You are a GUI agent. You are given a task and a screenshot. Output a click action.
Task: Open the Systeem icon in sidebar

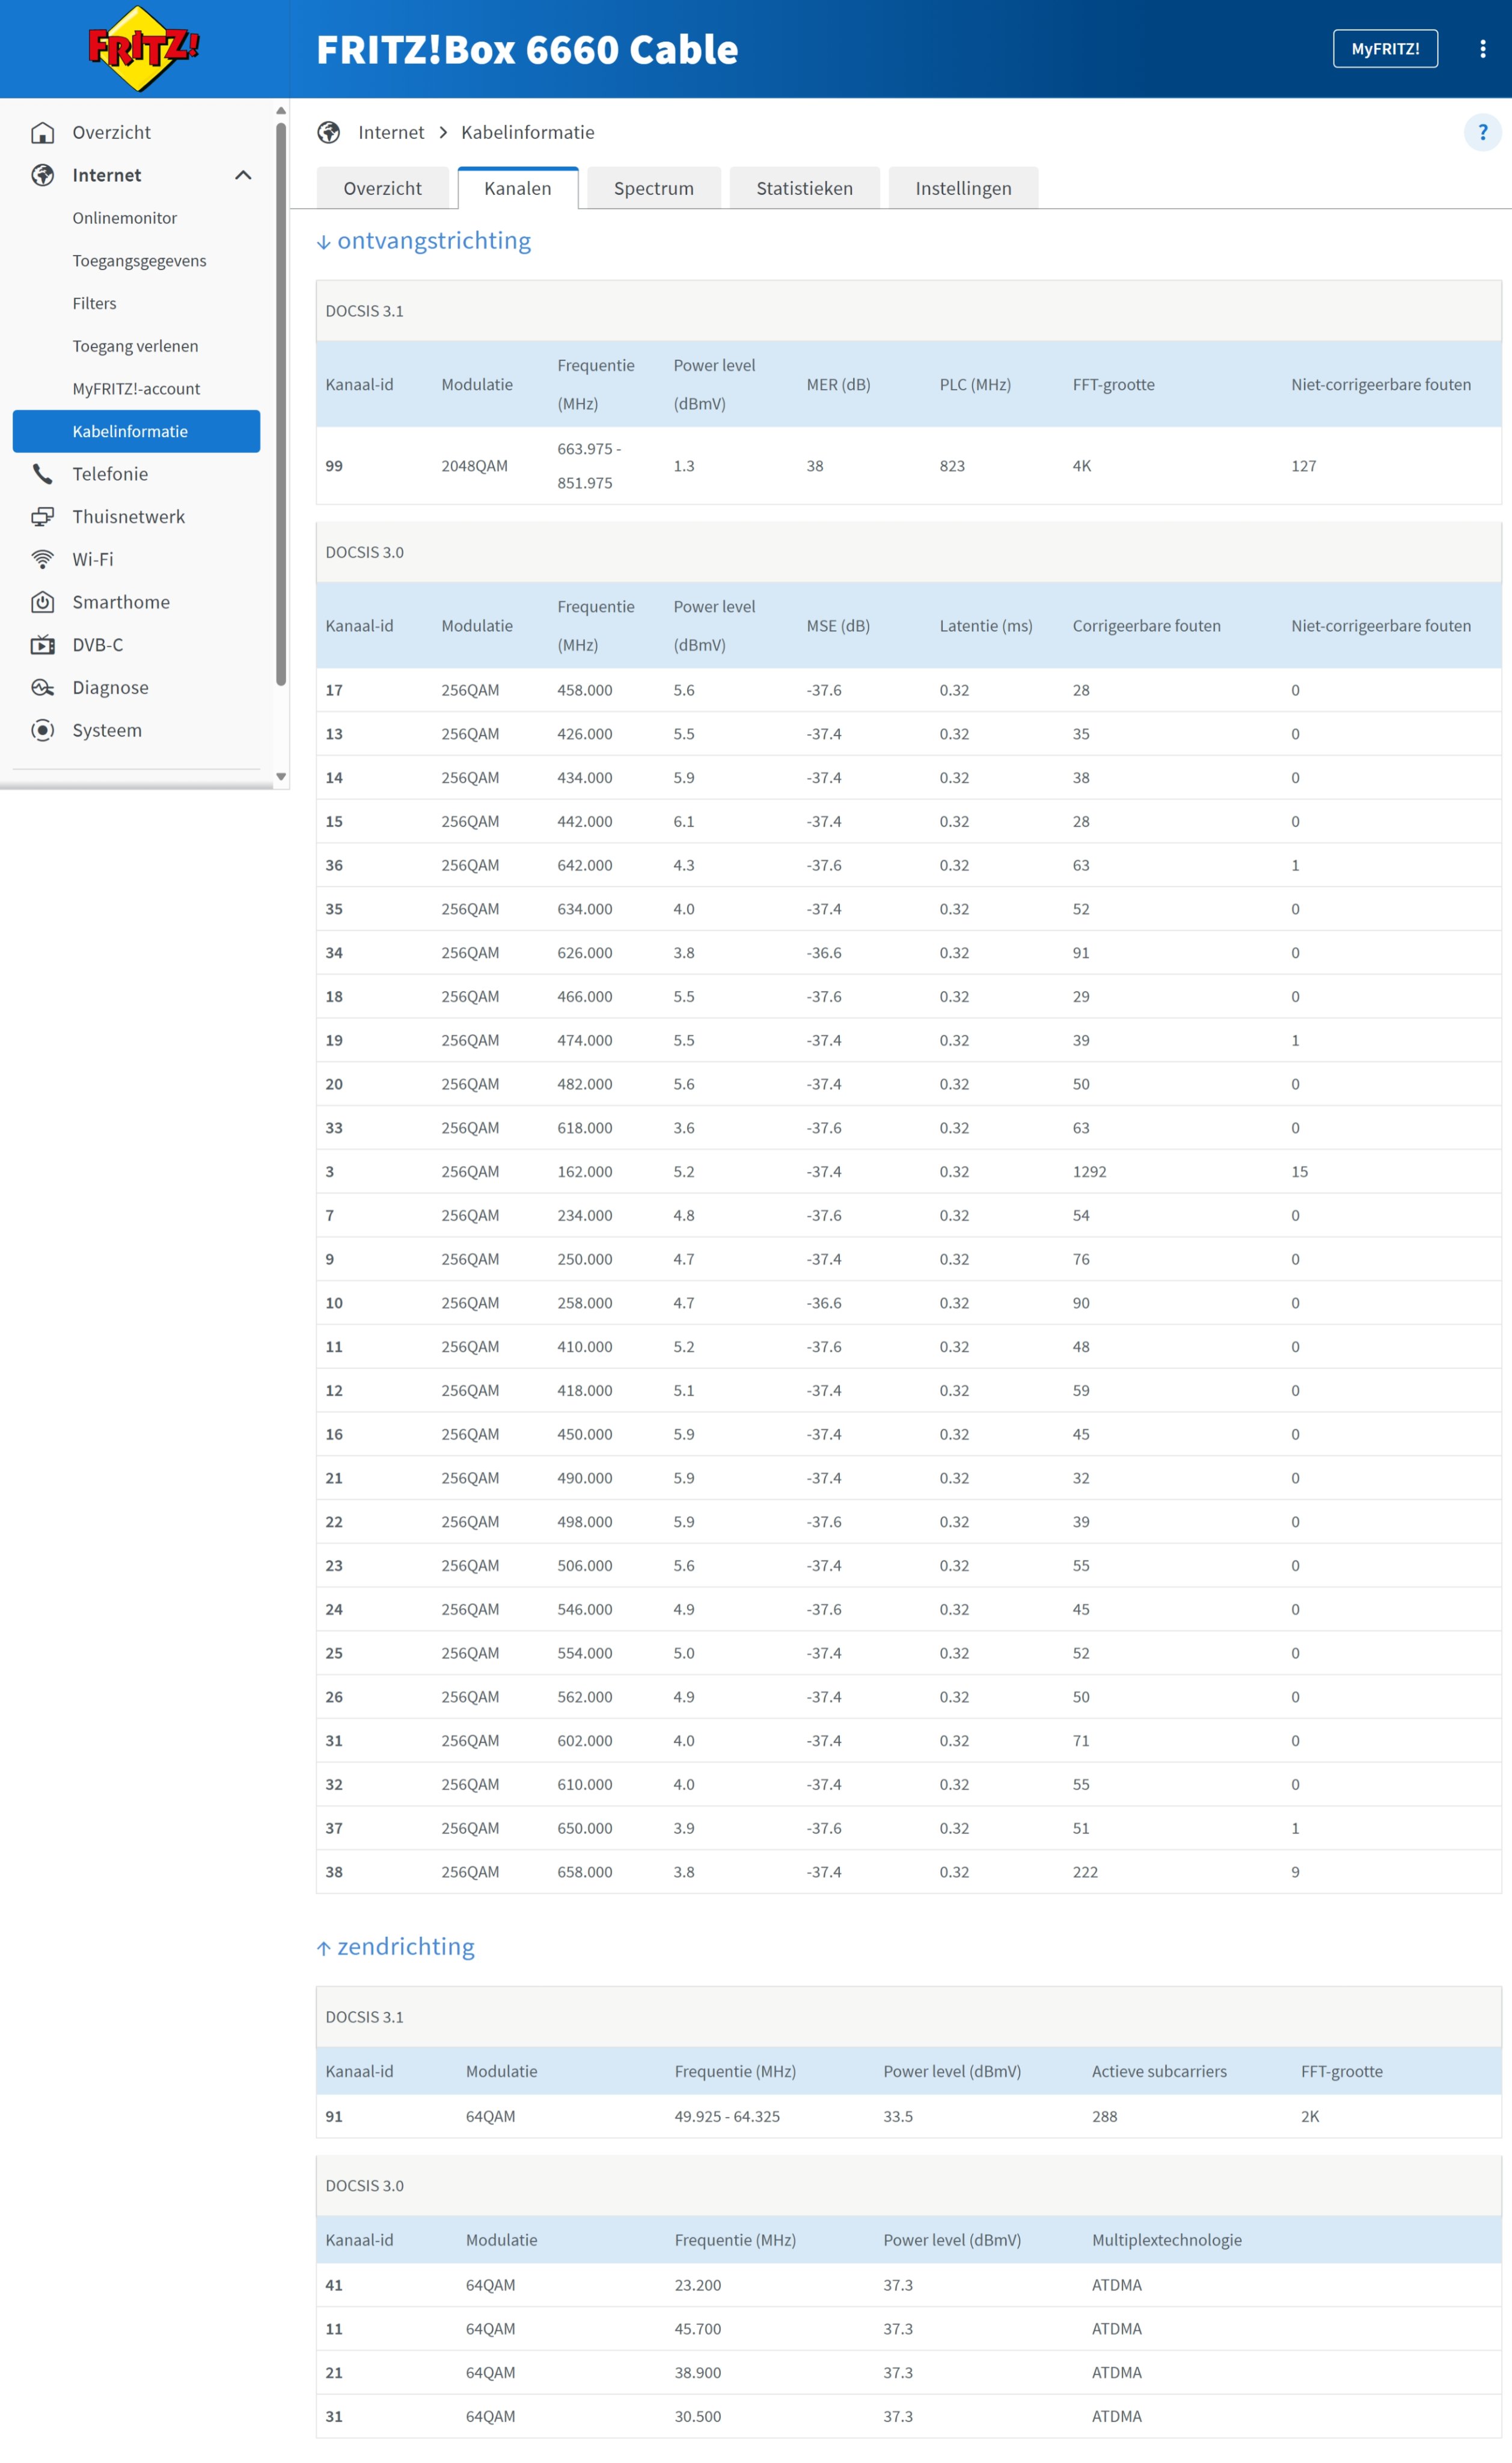tap(42, 731)
